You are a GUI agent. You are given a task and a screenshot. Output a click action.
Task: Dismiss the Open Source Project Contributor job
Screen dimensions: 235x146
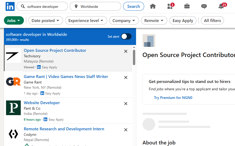coord(126,51)
